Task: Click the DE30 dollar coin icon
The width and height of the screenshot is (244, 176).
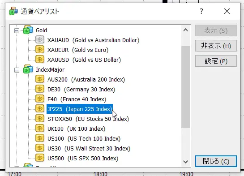Action: [x=40, y=89]
